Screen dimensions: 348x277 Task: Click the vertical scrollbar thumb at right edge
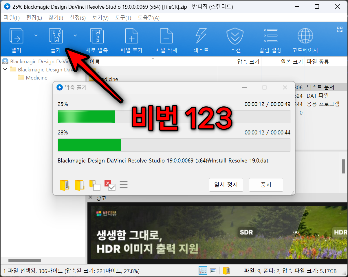[344, 167]
